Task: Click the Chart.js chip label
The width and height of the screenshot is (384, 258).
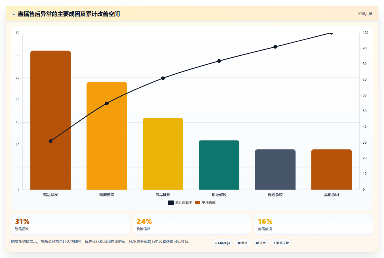Action: [x=224, y=243]
